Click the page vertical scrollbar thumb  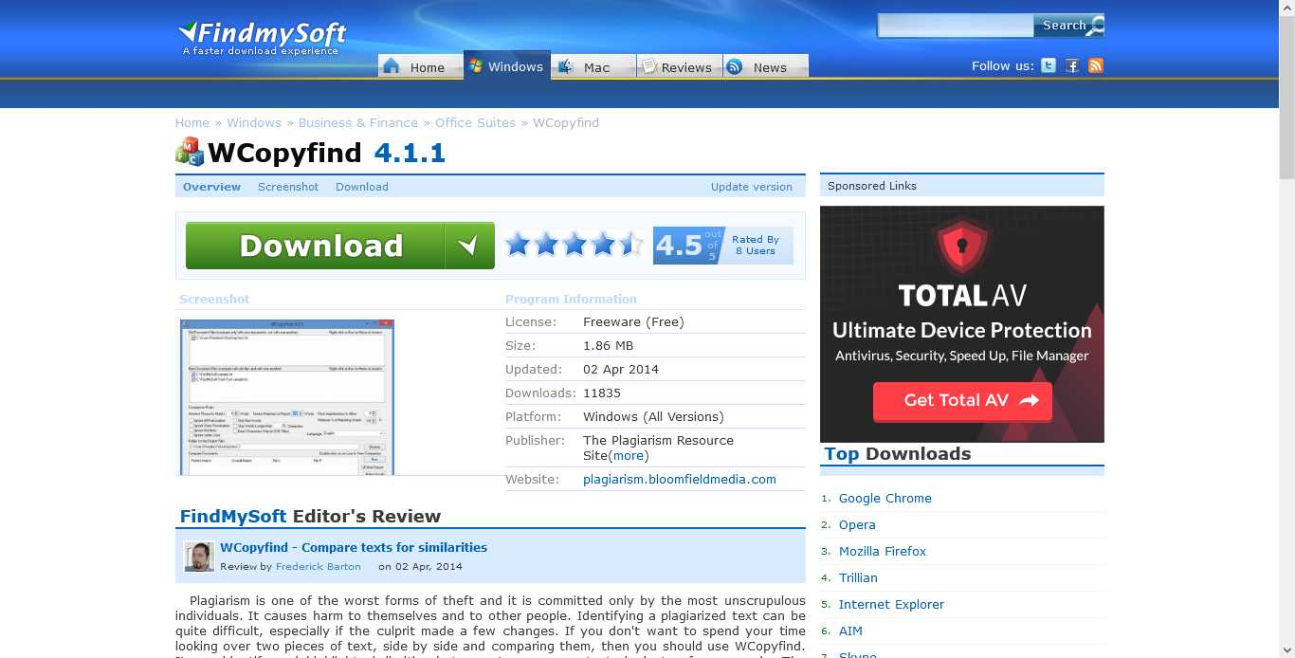(x=1286, y=98)
